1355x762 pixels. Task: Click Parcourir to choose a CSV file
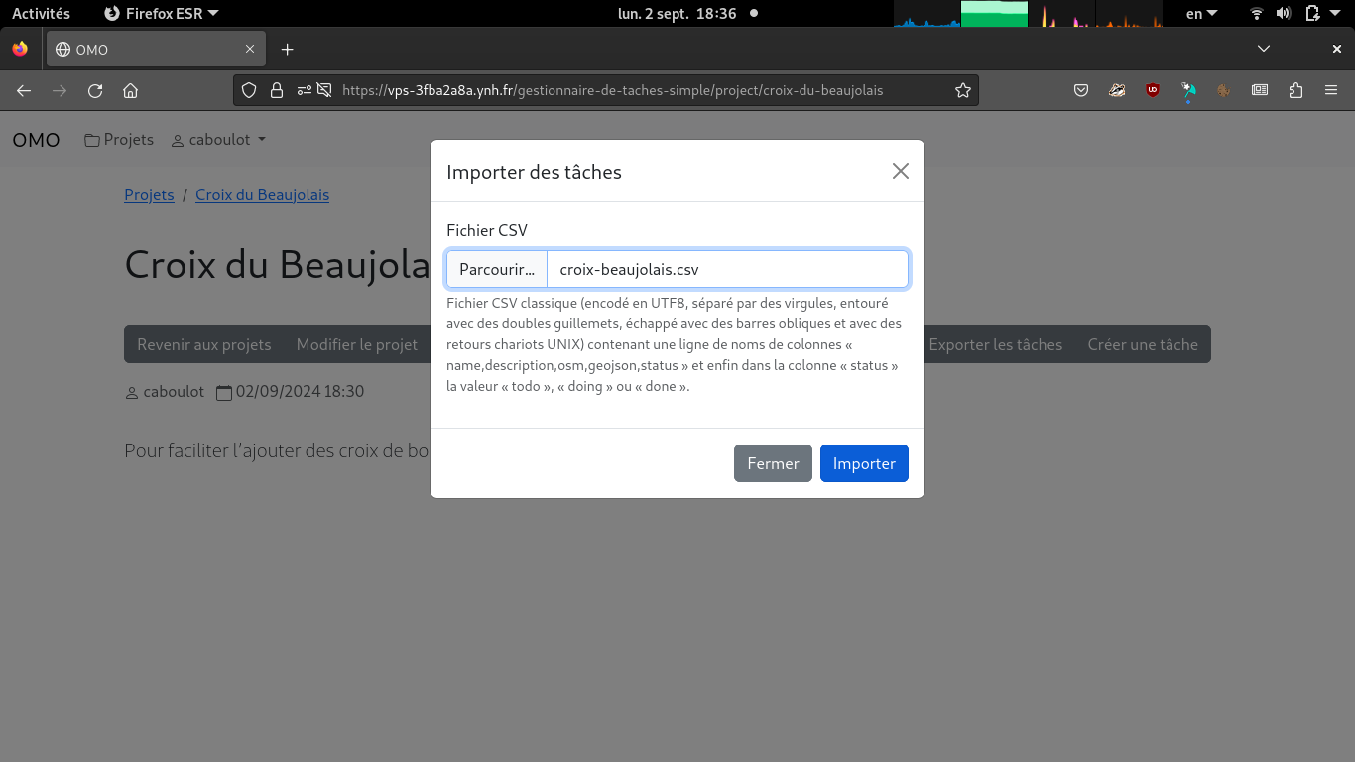click(497, 269)
